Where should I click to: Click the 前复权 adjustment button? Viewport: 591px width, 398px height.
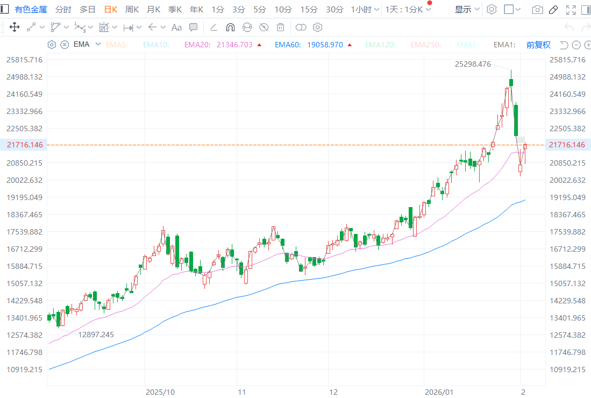click(x=538, y=45)
